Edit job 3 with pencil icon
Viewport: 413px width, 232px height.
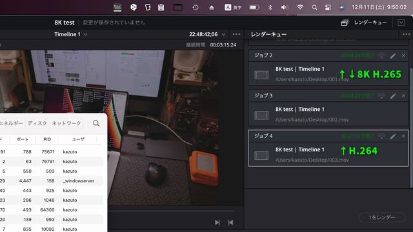tap(393, 96)
